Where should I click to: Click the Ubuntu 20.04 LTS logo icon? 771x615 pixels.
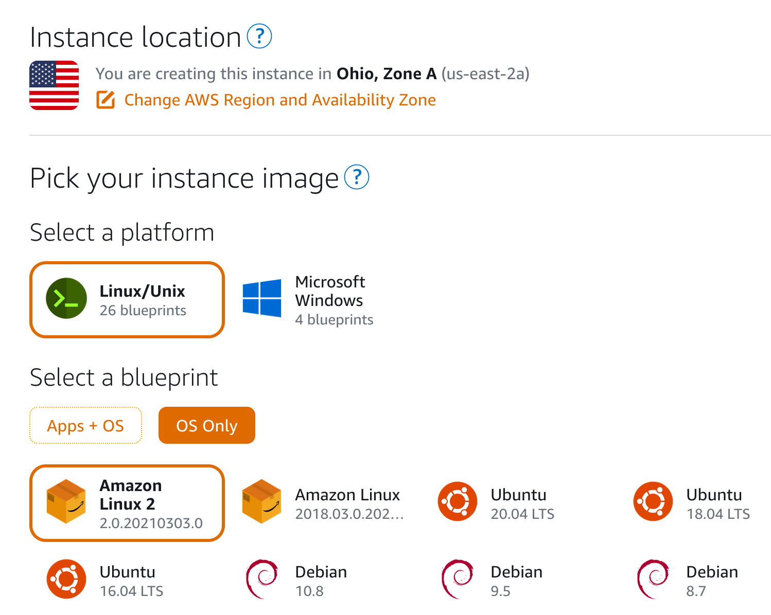pos(458,501)
